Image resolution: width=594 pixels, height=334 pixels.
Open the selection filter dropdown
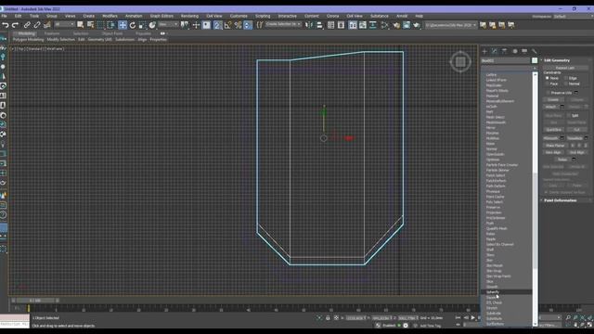pyautogui.click(x=64, y=25)
